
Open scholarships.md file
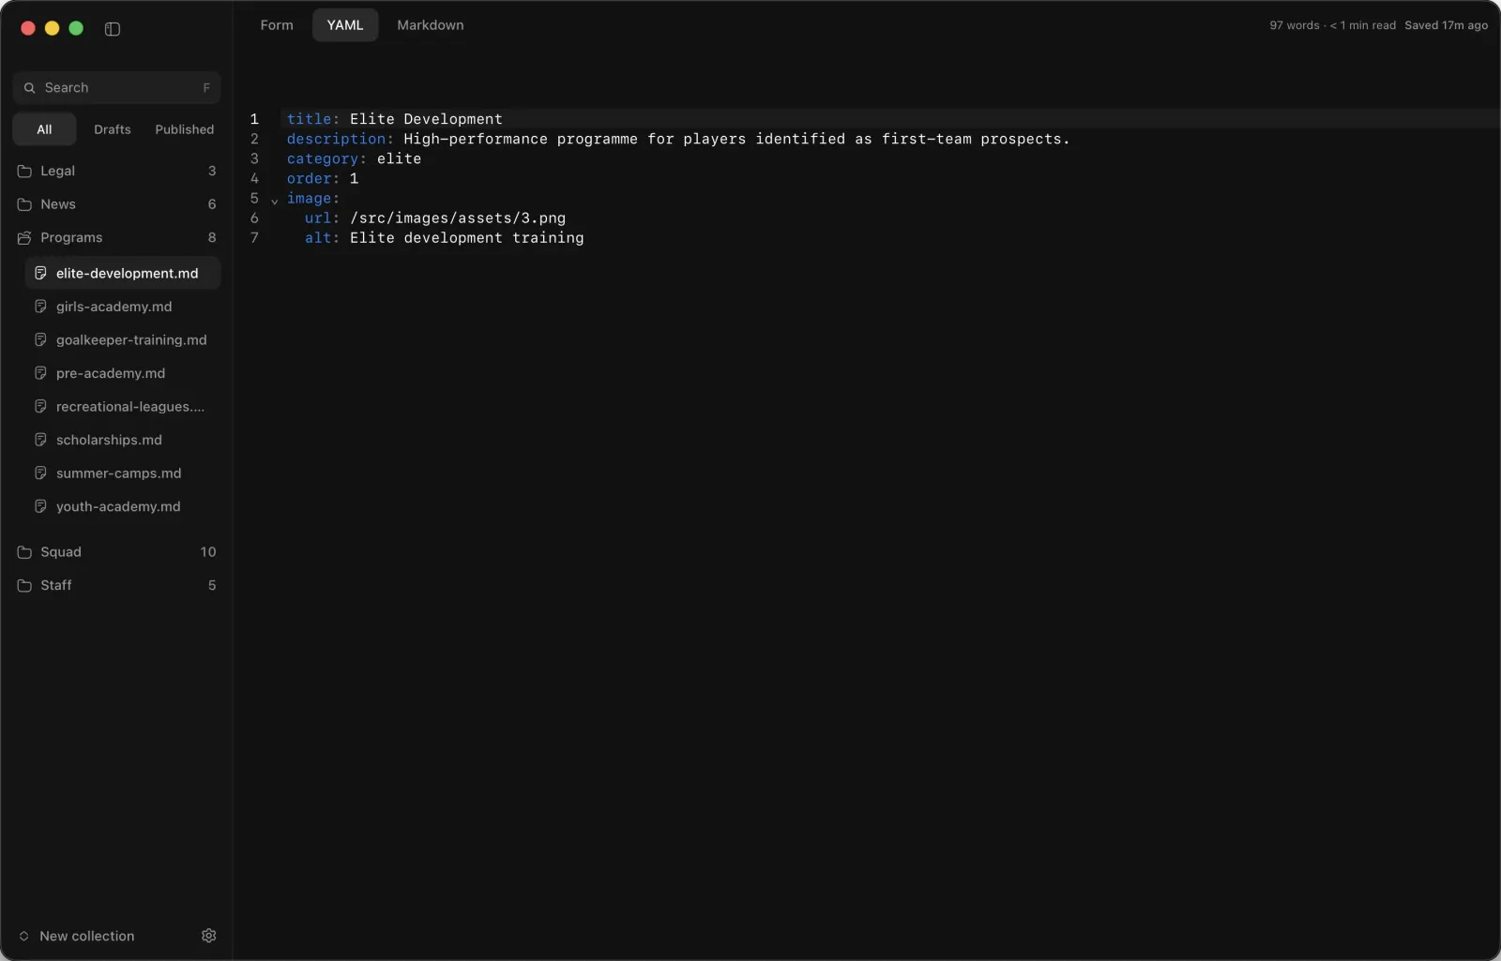(123, 440)
